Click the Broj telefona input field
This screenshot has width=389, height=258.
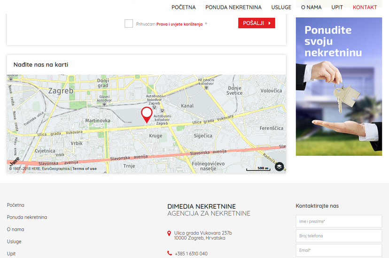(339, 236)
